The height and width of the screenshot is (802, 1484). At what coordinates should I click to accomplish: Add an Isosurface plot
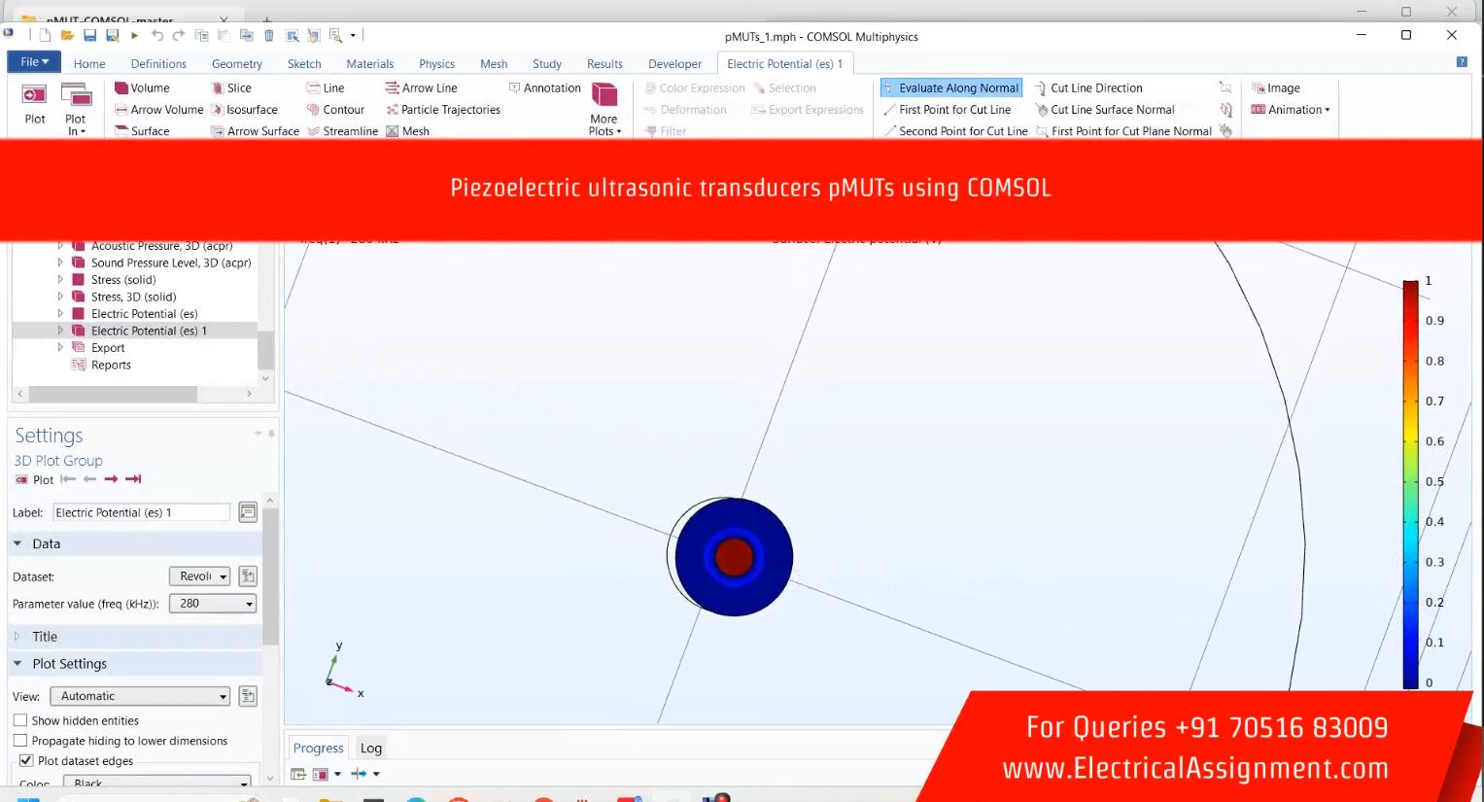(x=245, y=110)
